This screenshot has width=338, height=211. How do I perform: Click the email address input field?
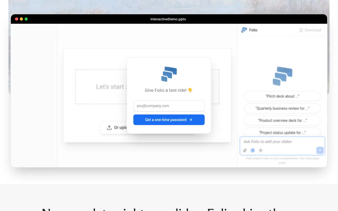tap(169, 106)
